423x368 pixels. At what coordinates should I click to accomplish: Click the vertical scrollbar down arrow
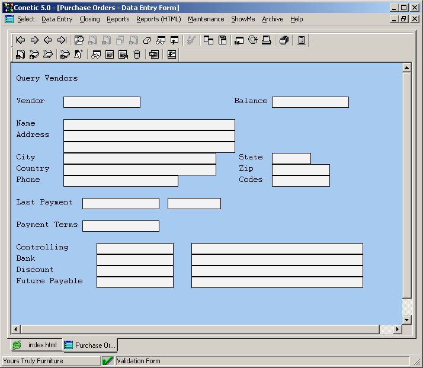(x=406, y=320)
